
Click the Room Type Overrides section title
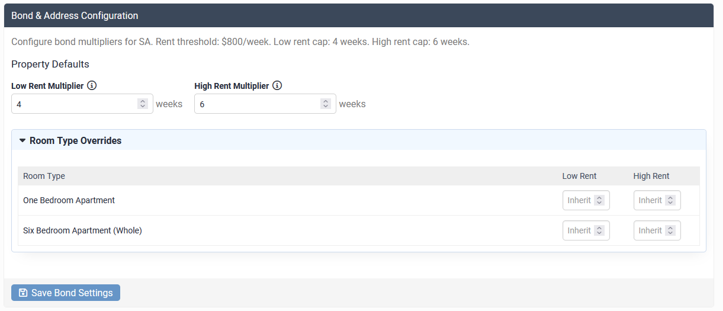click(75, 141)
